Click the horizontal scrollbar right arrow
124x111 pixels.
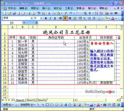tap(118, 100)
